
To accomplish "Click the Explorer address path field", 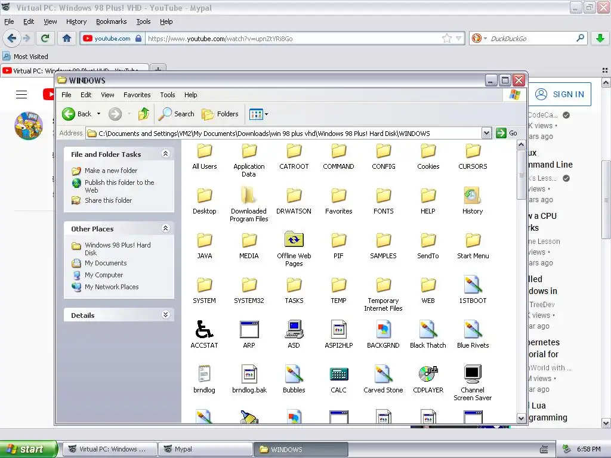I will pyautogui.click(x=283, y=133).
